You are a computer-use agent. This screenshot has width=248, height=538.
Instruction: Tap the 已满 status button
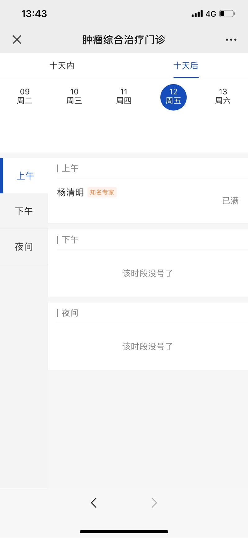pos(230,201)
